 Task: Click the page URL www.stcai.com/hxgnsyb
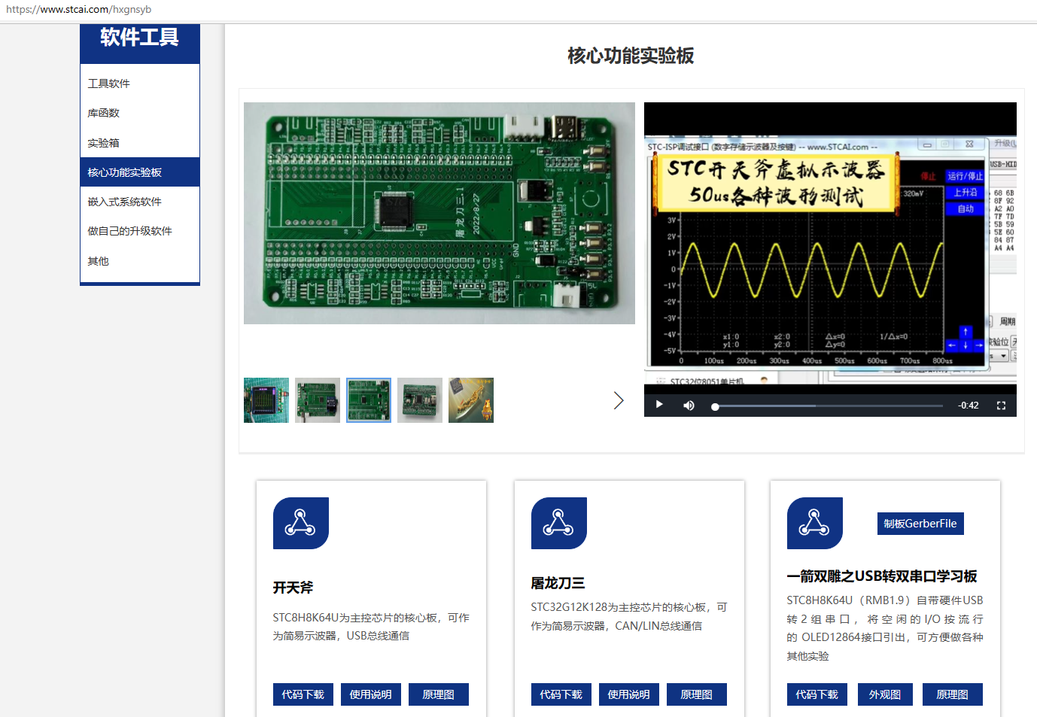tap(79, 10)
